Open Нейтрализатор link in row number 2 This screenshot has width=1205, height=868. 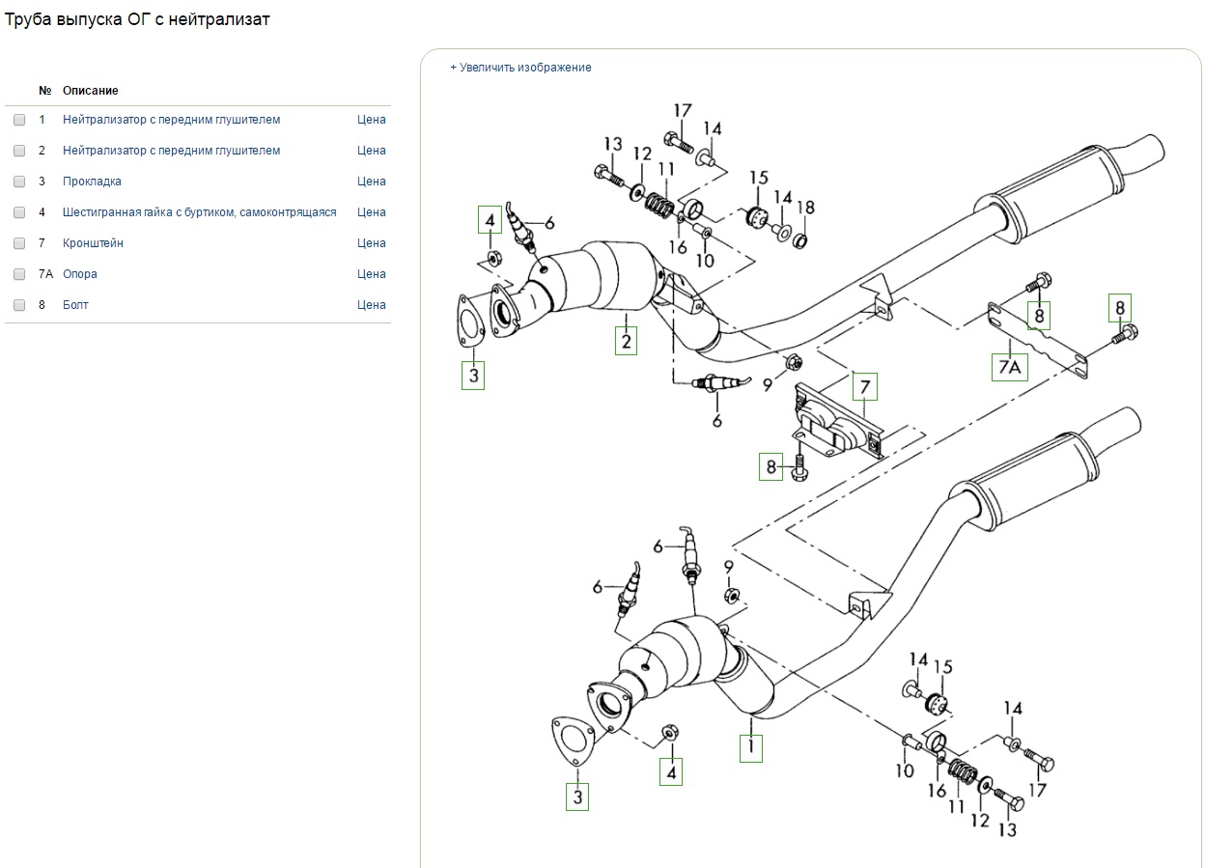coord(171,151)
